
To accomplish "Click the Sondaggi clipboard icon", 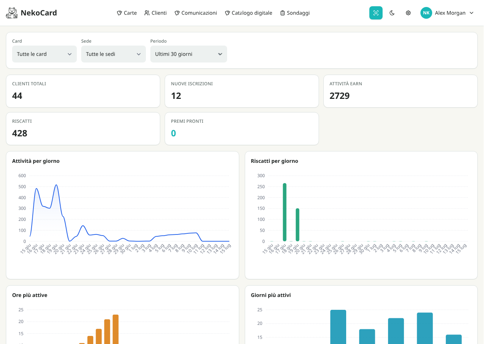I will click(x=283, y=13).
